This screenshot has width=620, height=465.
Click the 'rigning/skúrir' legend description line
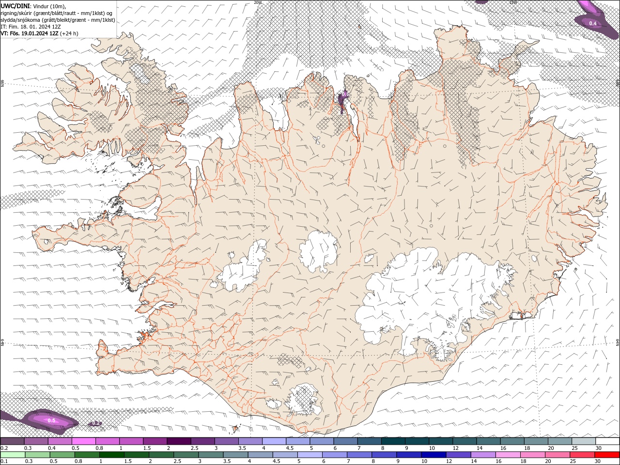click(57, 13)
